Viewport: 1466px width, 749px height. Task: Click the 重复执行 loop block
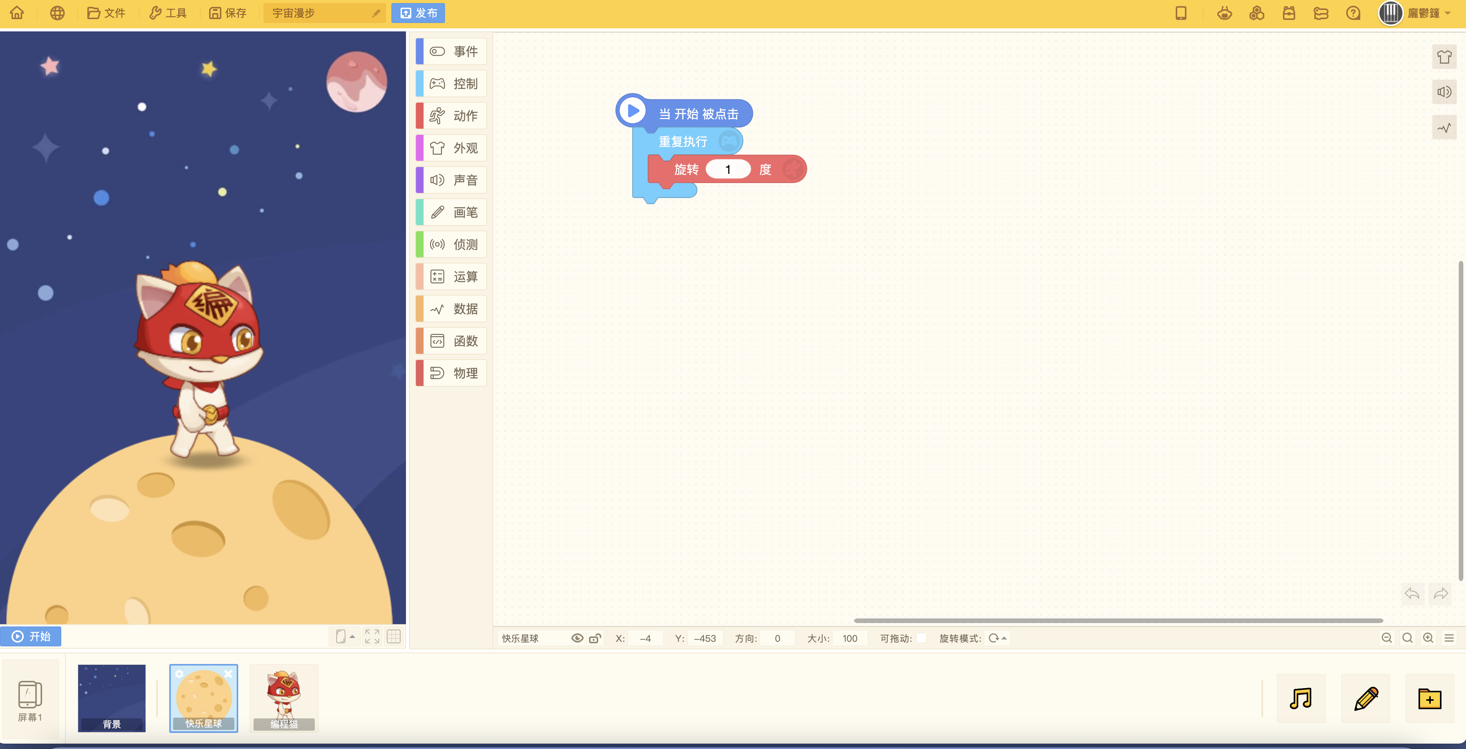(683, 141)
